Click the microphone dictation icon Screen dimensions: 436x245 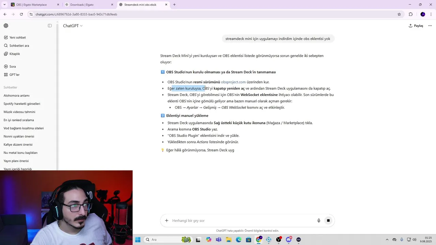coord(319,220)
